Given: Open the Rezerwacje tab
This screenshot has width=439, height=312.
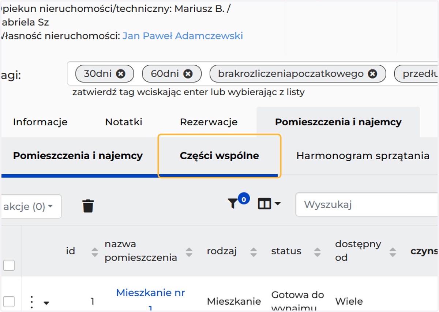Looking at the screenshot, I should [209, 122].
